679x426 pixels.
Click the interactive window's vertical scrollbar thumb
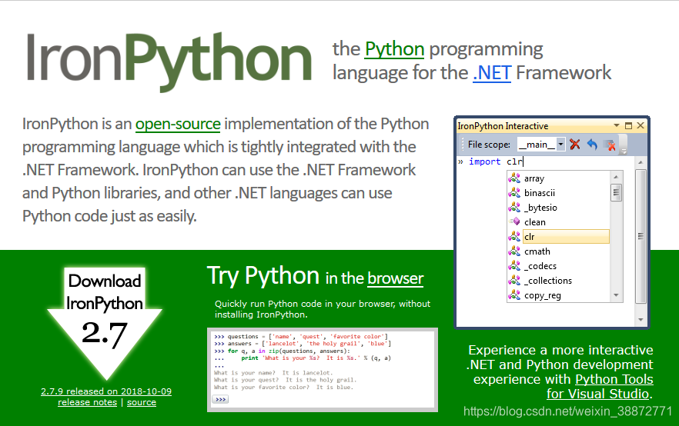(x=641, y=237)
